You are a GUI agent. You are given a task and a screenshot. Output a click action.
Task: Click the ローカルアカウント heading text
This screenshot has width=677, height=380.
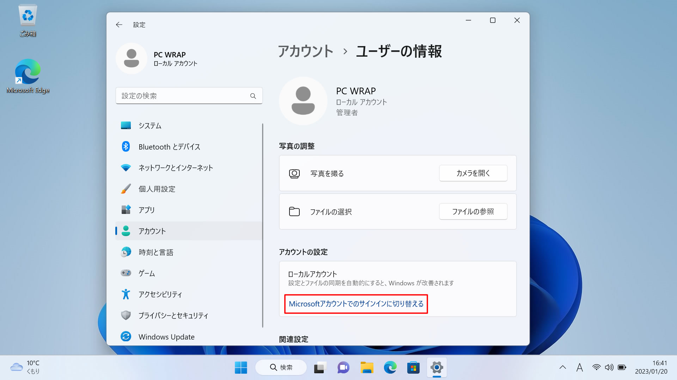click(312, 274)
